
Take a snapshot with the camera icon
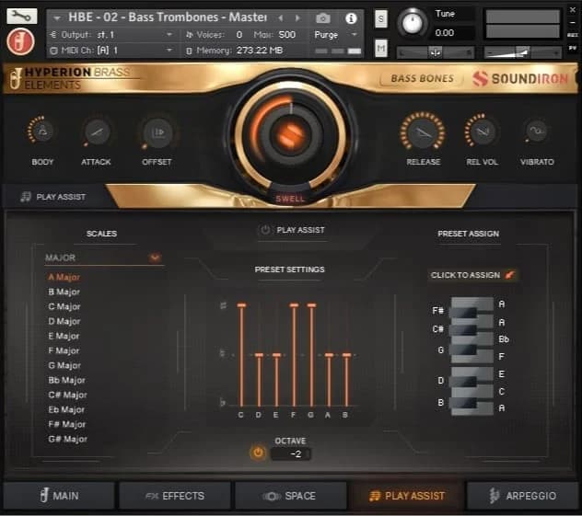[323, 17]
